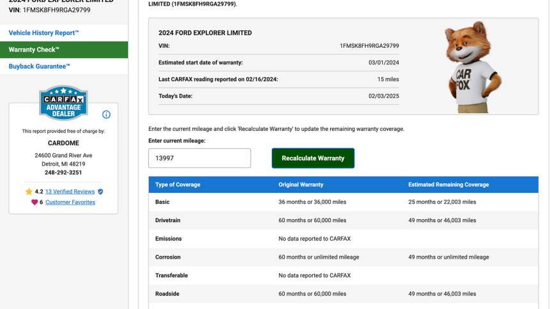Click the Car Fox mascot image
The width and height of the screenshot is (550, 309).
tap(472, 67)
